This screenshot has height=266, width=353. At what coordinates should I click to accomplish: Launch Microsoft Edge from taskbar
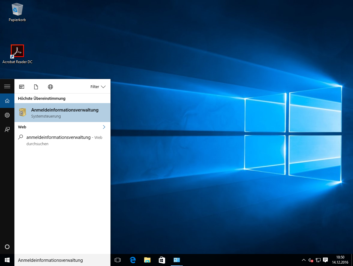133,260
